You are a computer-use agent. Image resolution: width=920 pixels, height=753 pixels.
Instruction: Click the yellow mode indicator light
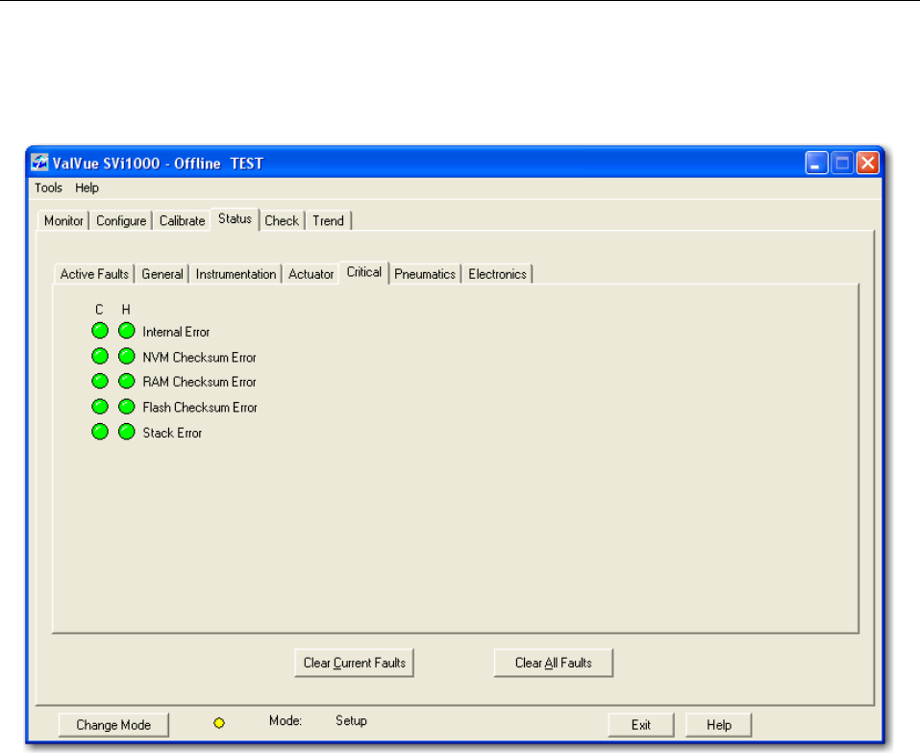click(x=219, y=723)
